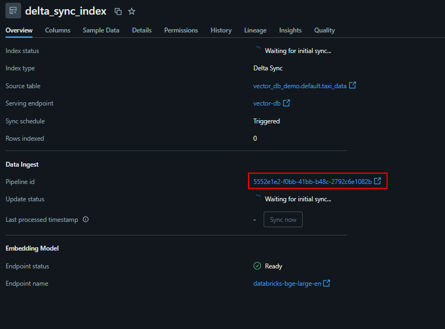Go to the Permissions tab
This screenshot has width=445, height=329.
pos(181,30)
